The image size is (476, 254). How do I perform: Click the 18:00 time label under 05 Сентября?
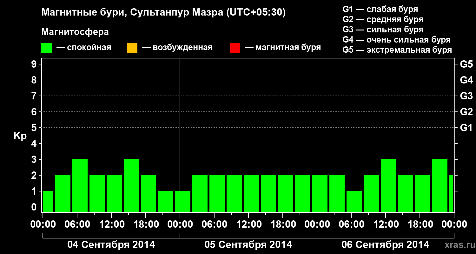coord(283,224)
